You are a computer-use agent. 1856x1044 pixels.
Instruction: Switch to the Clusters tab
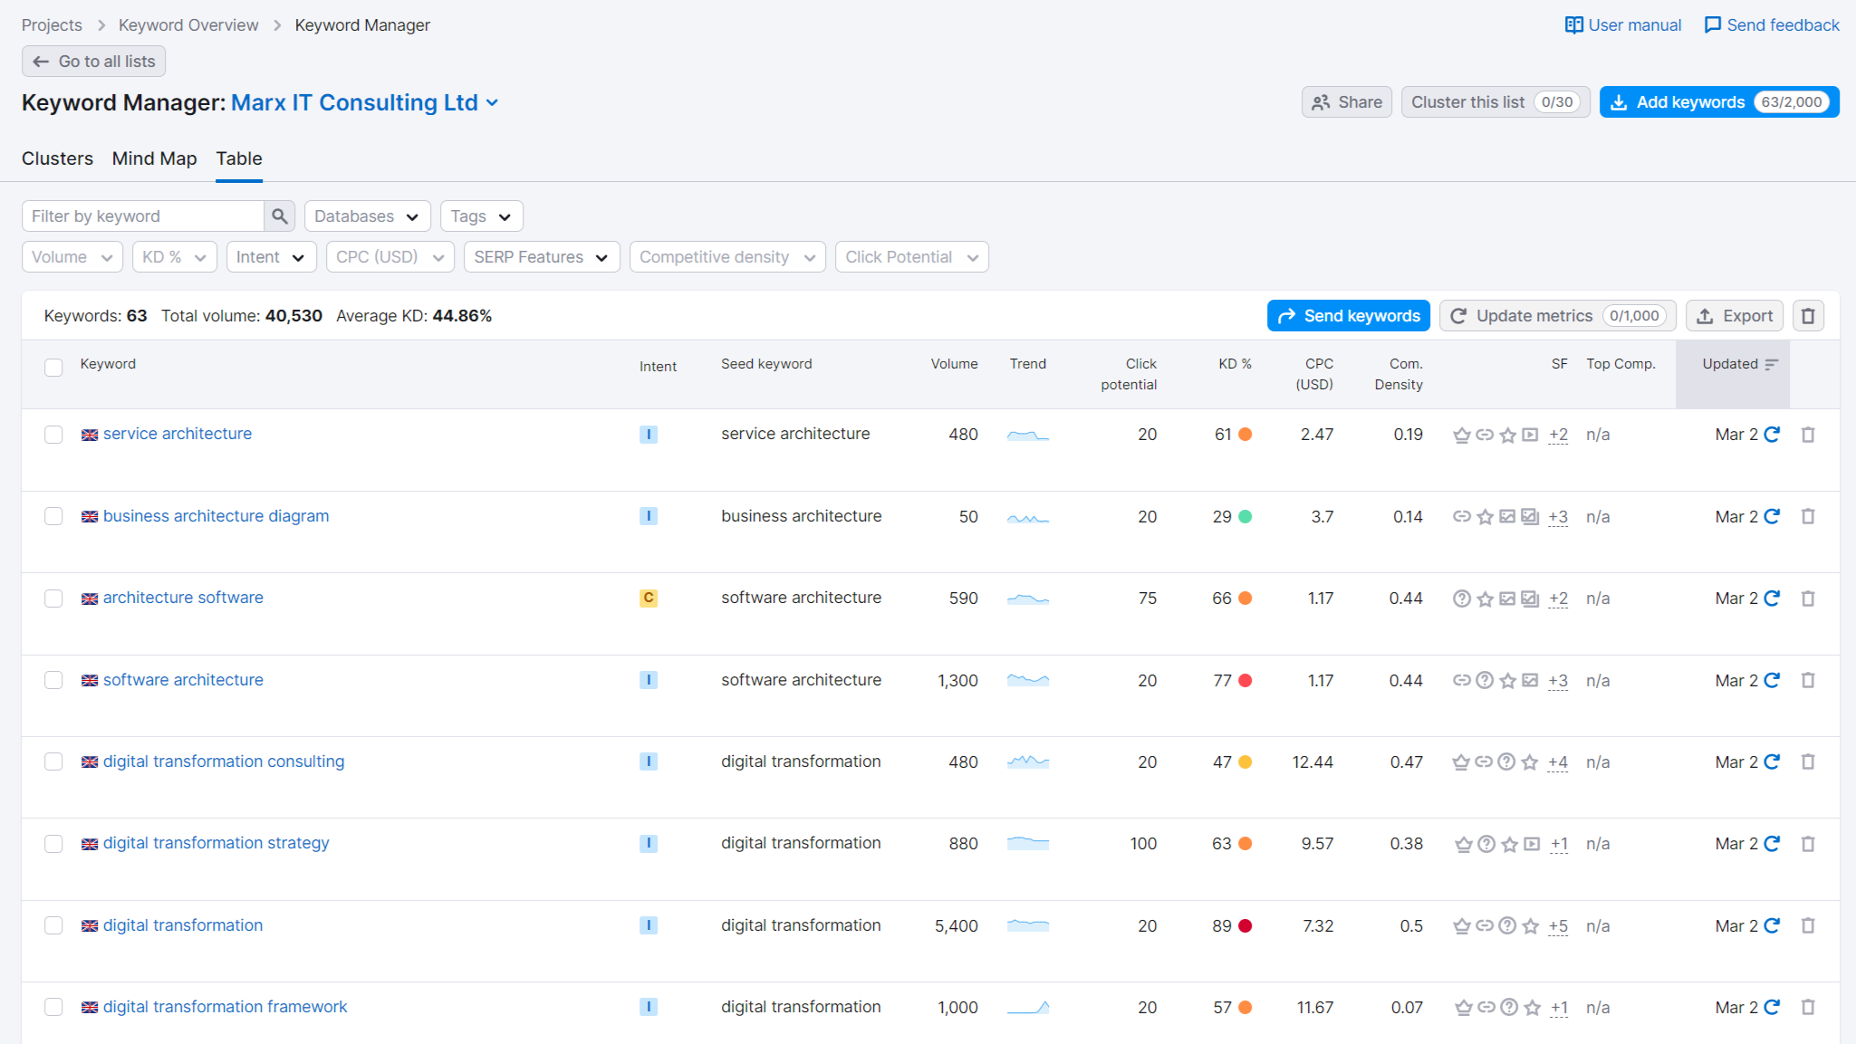[56, 158]
